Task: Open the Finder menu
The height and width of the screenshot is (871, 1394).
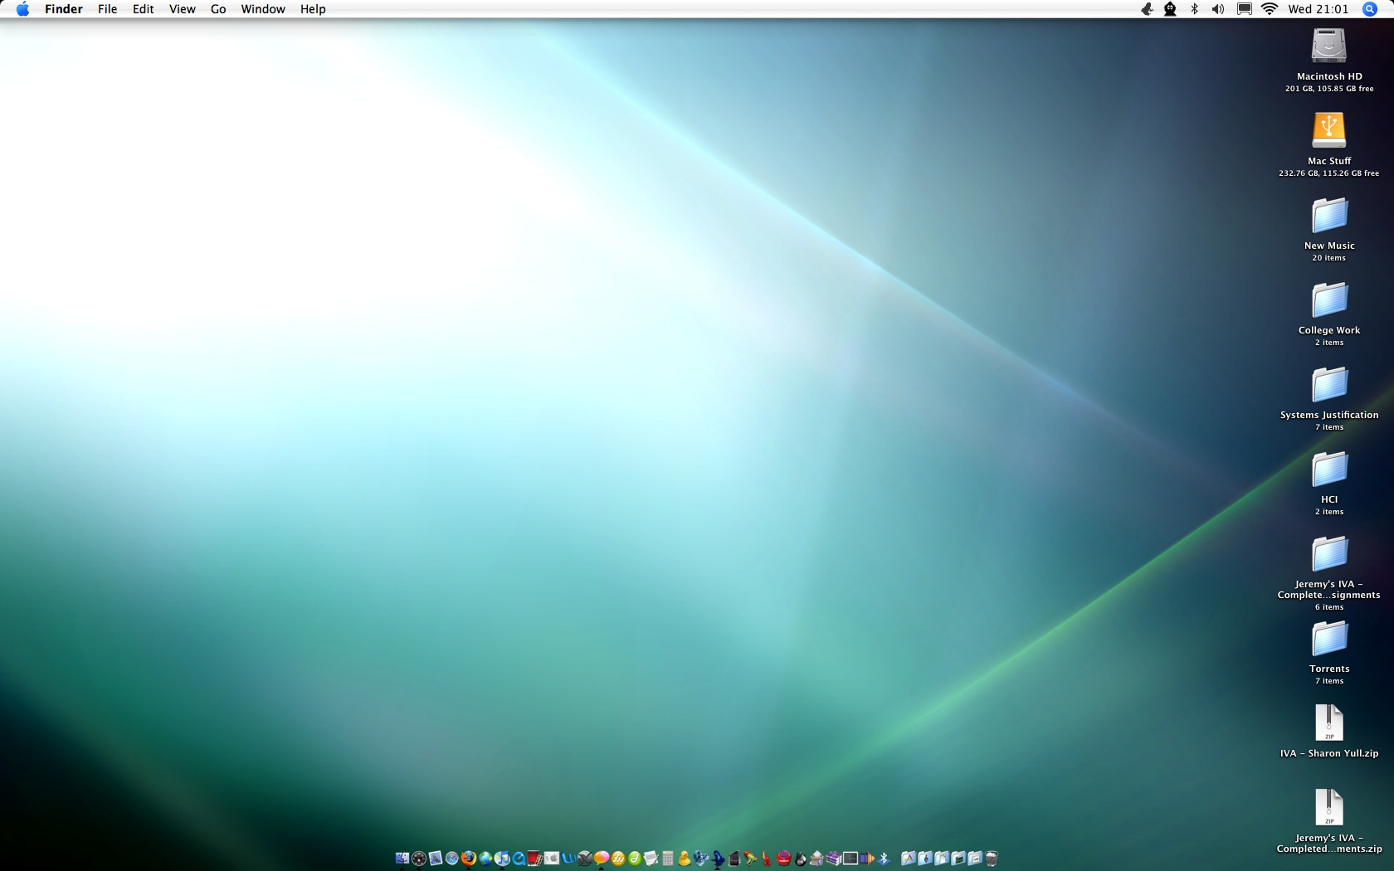Action: 64,9
